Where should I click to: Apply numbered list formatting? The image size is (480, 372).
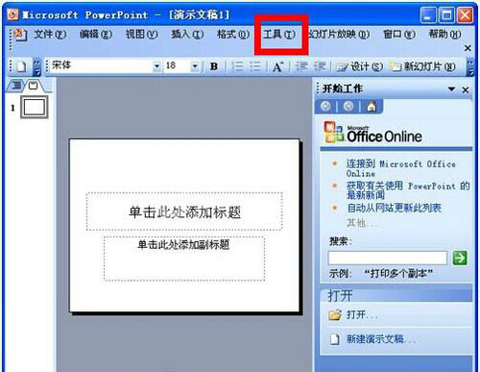click(x=237, y=66)
